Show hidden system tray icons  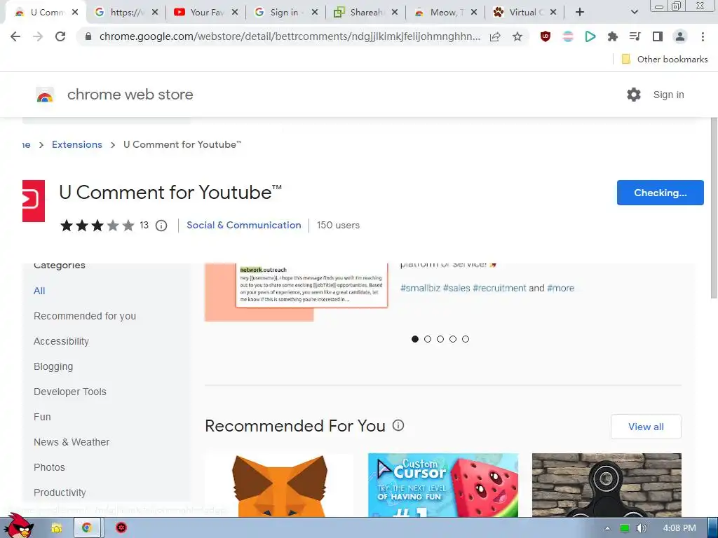607,528
